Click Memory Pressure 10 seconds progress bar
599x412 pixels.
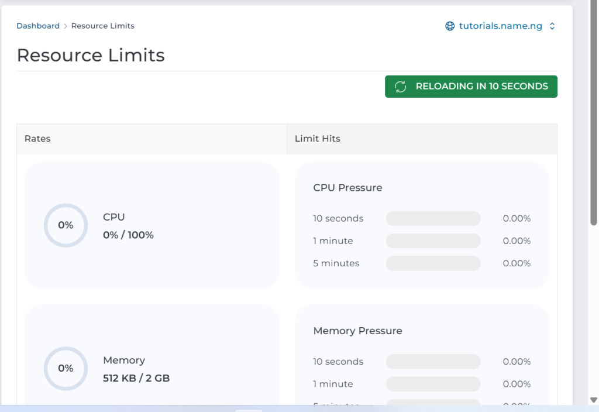click(x=433, y=362)
